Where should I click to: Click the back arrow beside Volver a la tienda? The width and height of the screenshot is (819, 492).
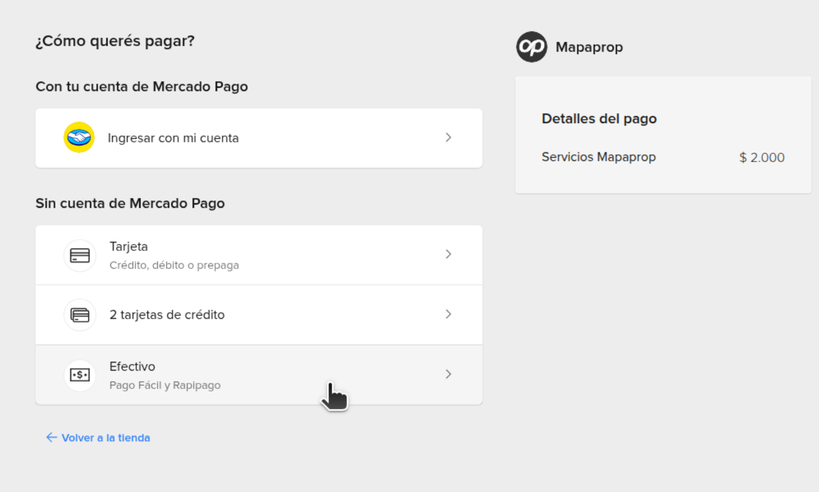click(52, 438)
